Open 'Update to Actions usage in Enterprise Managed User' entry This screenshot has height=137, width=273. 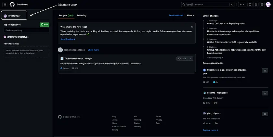coord(233,33)
